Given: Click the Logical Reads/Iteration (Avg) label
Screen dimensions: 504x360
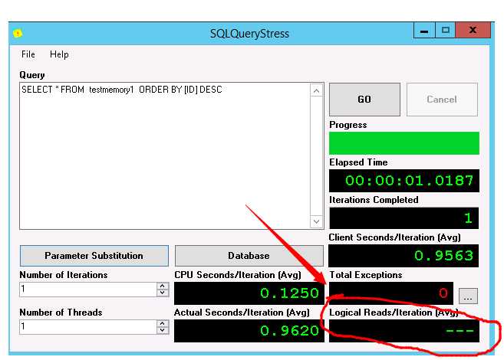Looking at the screenshot, I should [394, 313].
